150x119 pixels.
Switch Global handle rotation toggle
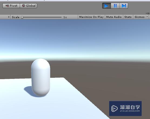(x=28, y=6)
